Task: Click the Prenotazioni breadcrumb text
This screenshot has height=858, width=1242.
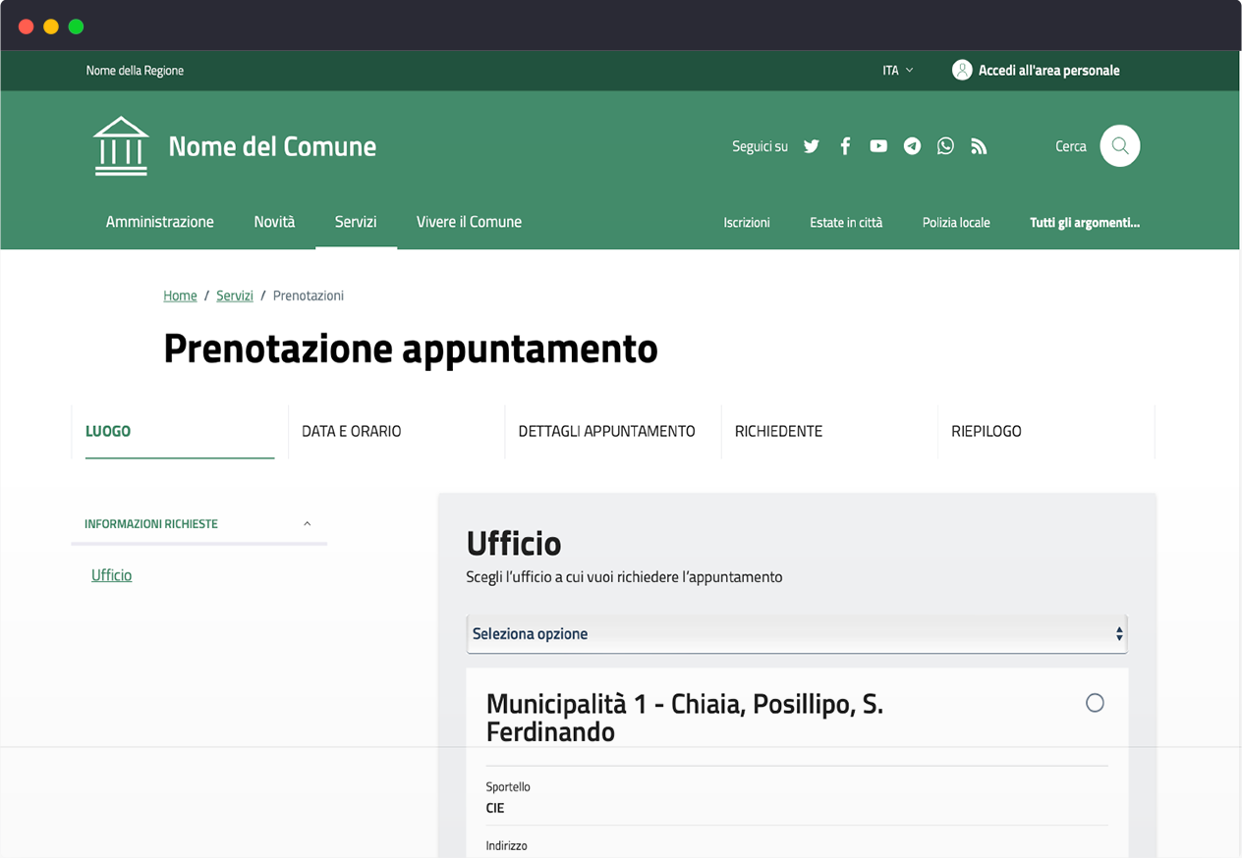Action: coord(309,295)
